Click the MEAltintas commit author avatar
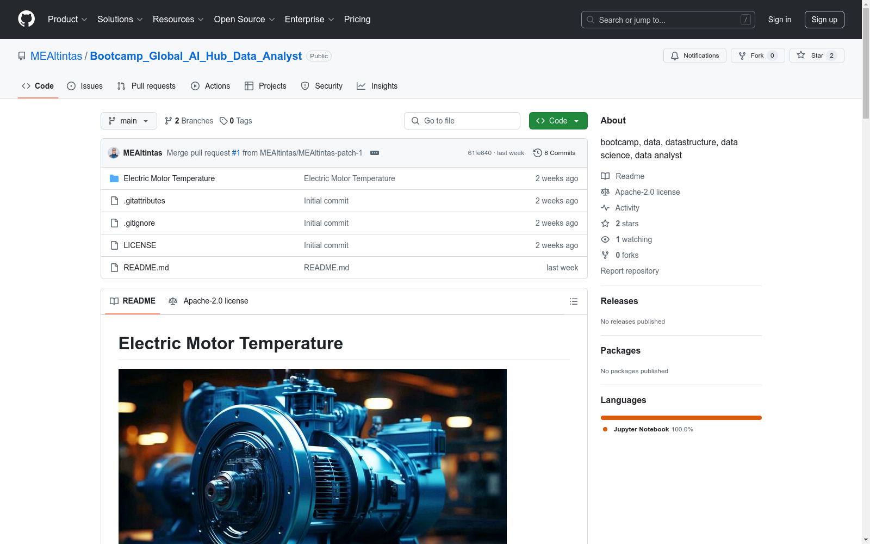870x544 pixels. 114,153
